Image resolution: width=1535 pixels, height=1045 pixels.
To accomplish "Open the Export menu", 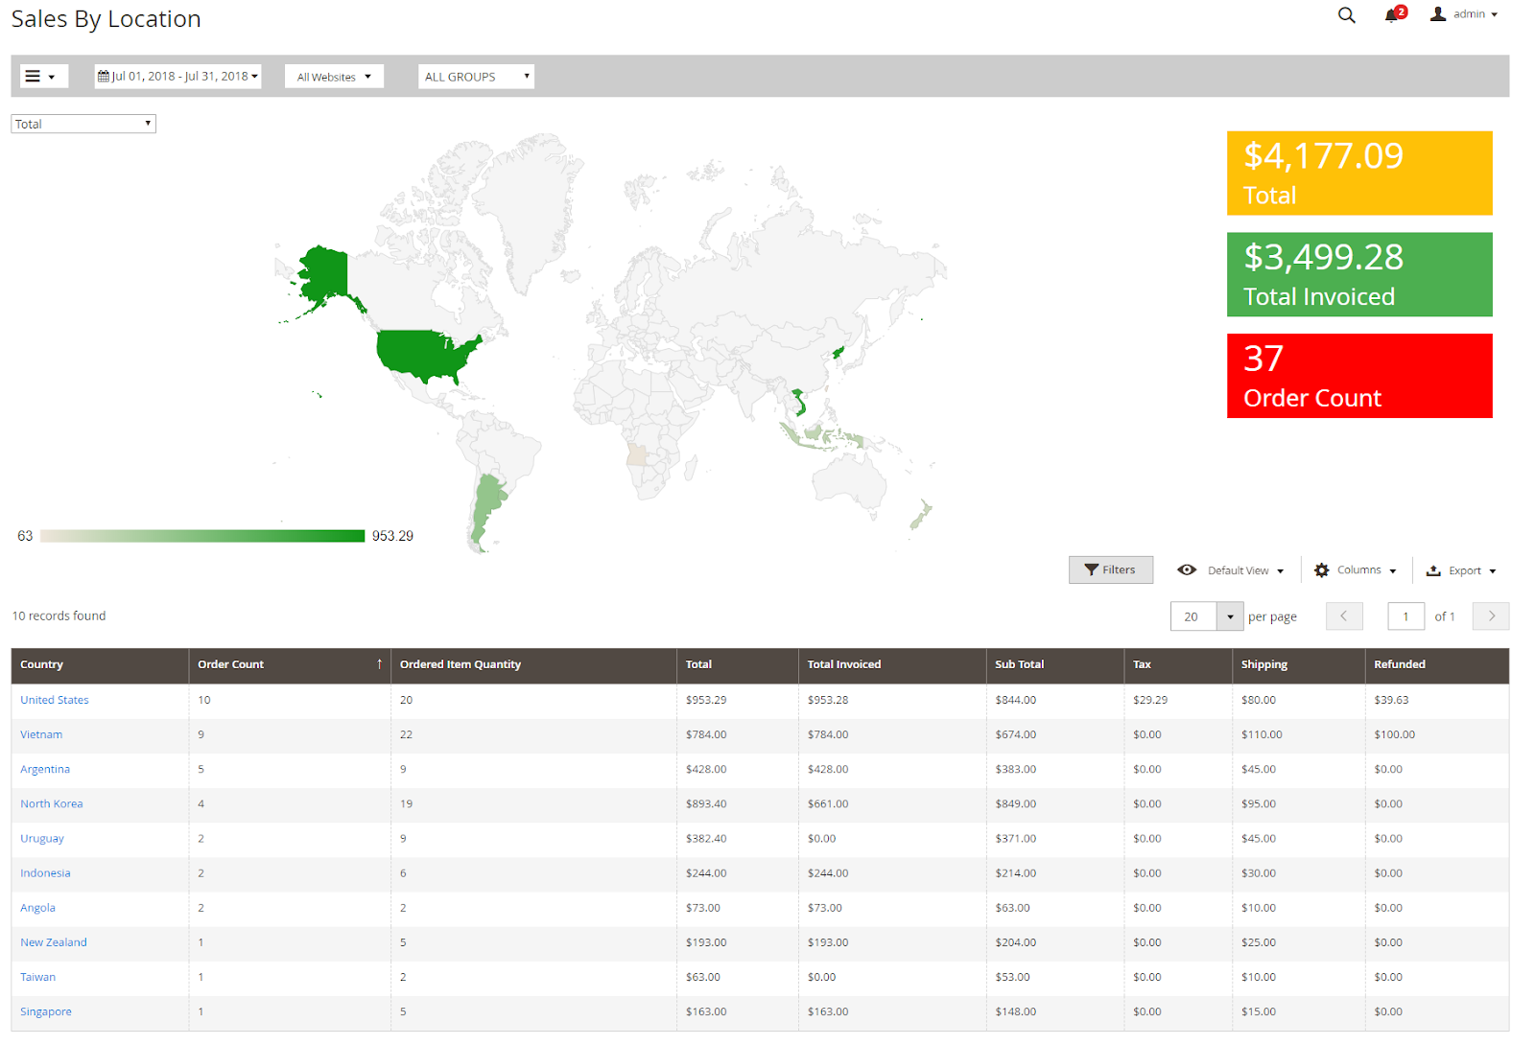I will [x=1461, y=570].
